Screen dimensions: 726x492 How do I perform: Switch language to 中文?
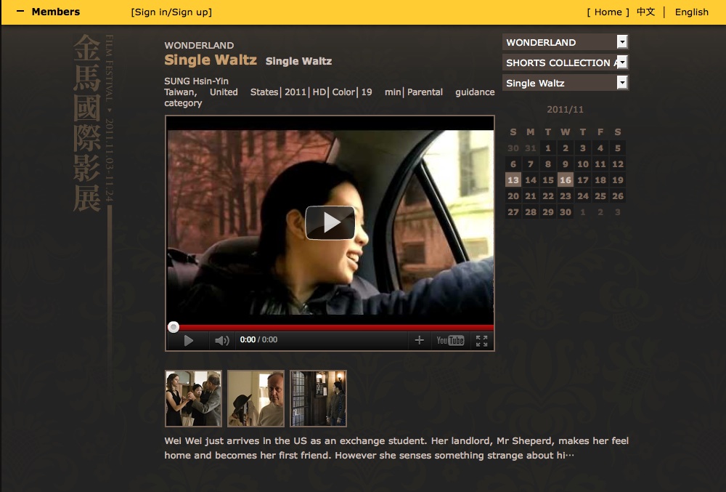(x=645, y=12)
